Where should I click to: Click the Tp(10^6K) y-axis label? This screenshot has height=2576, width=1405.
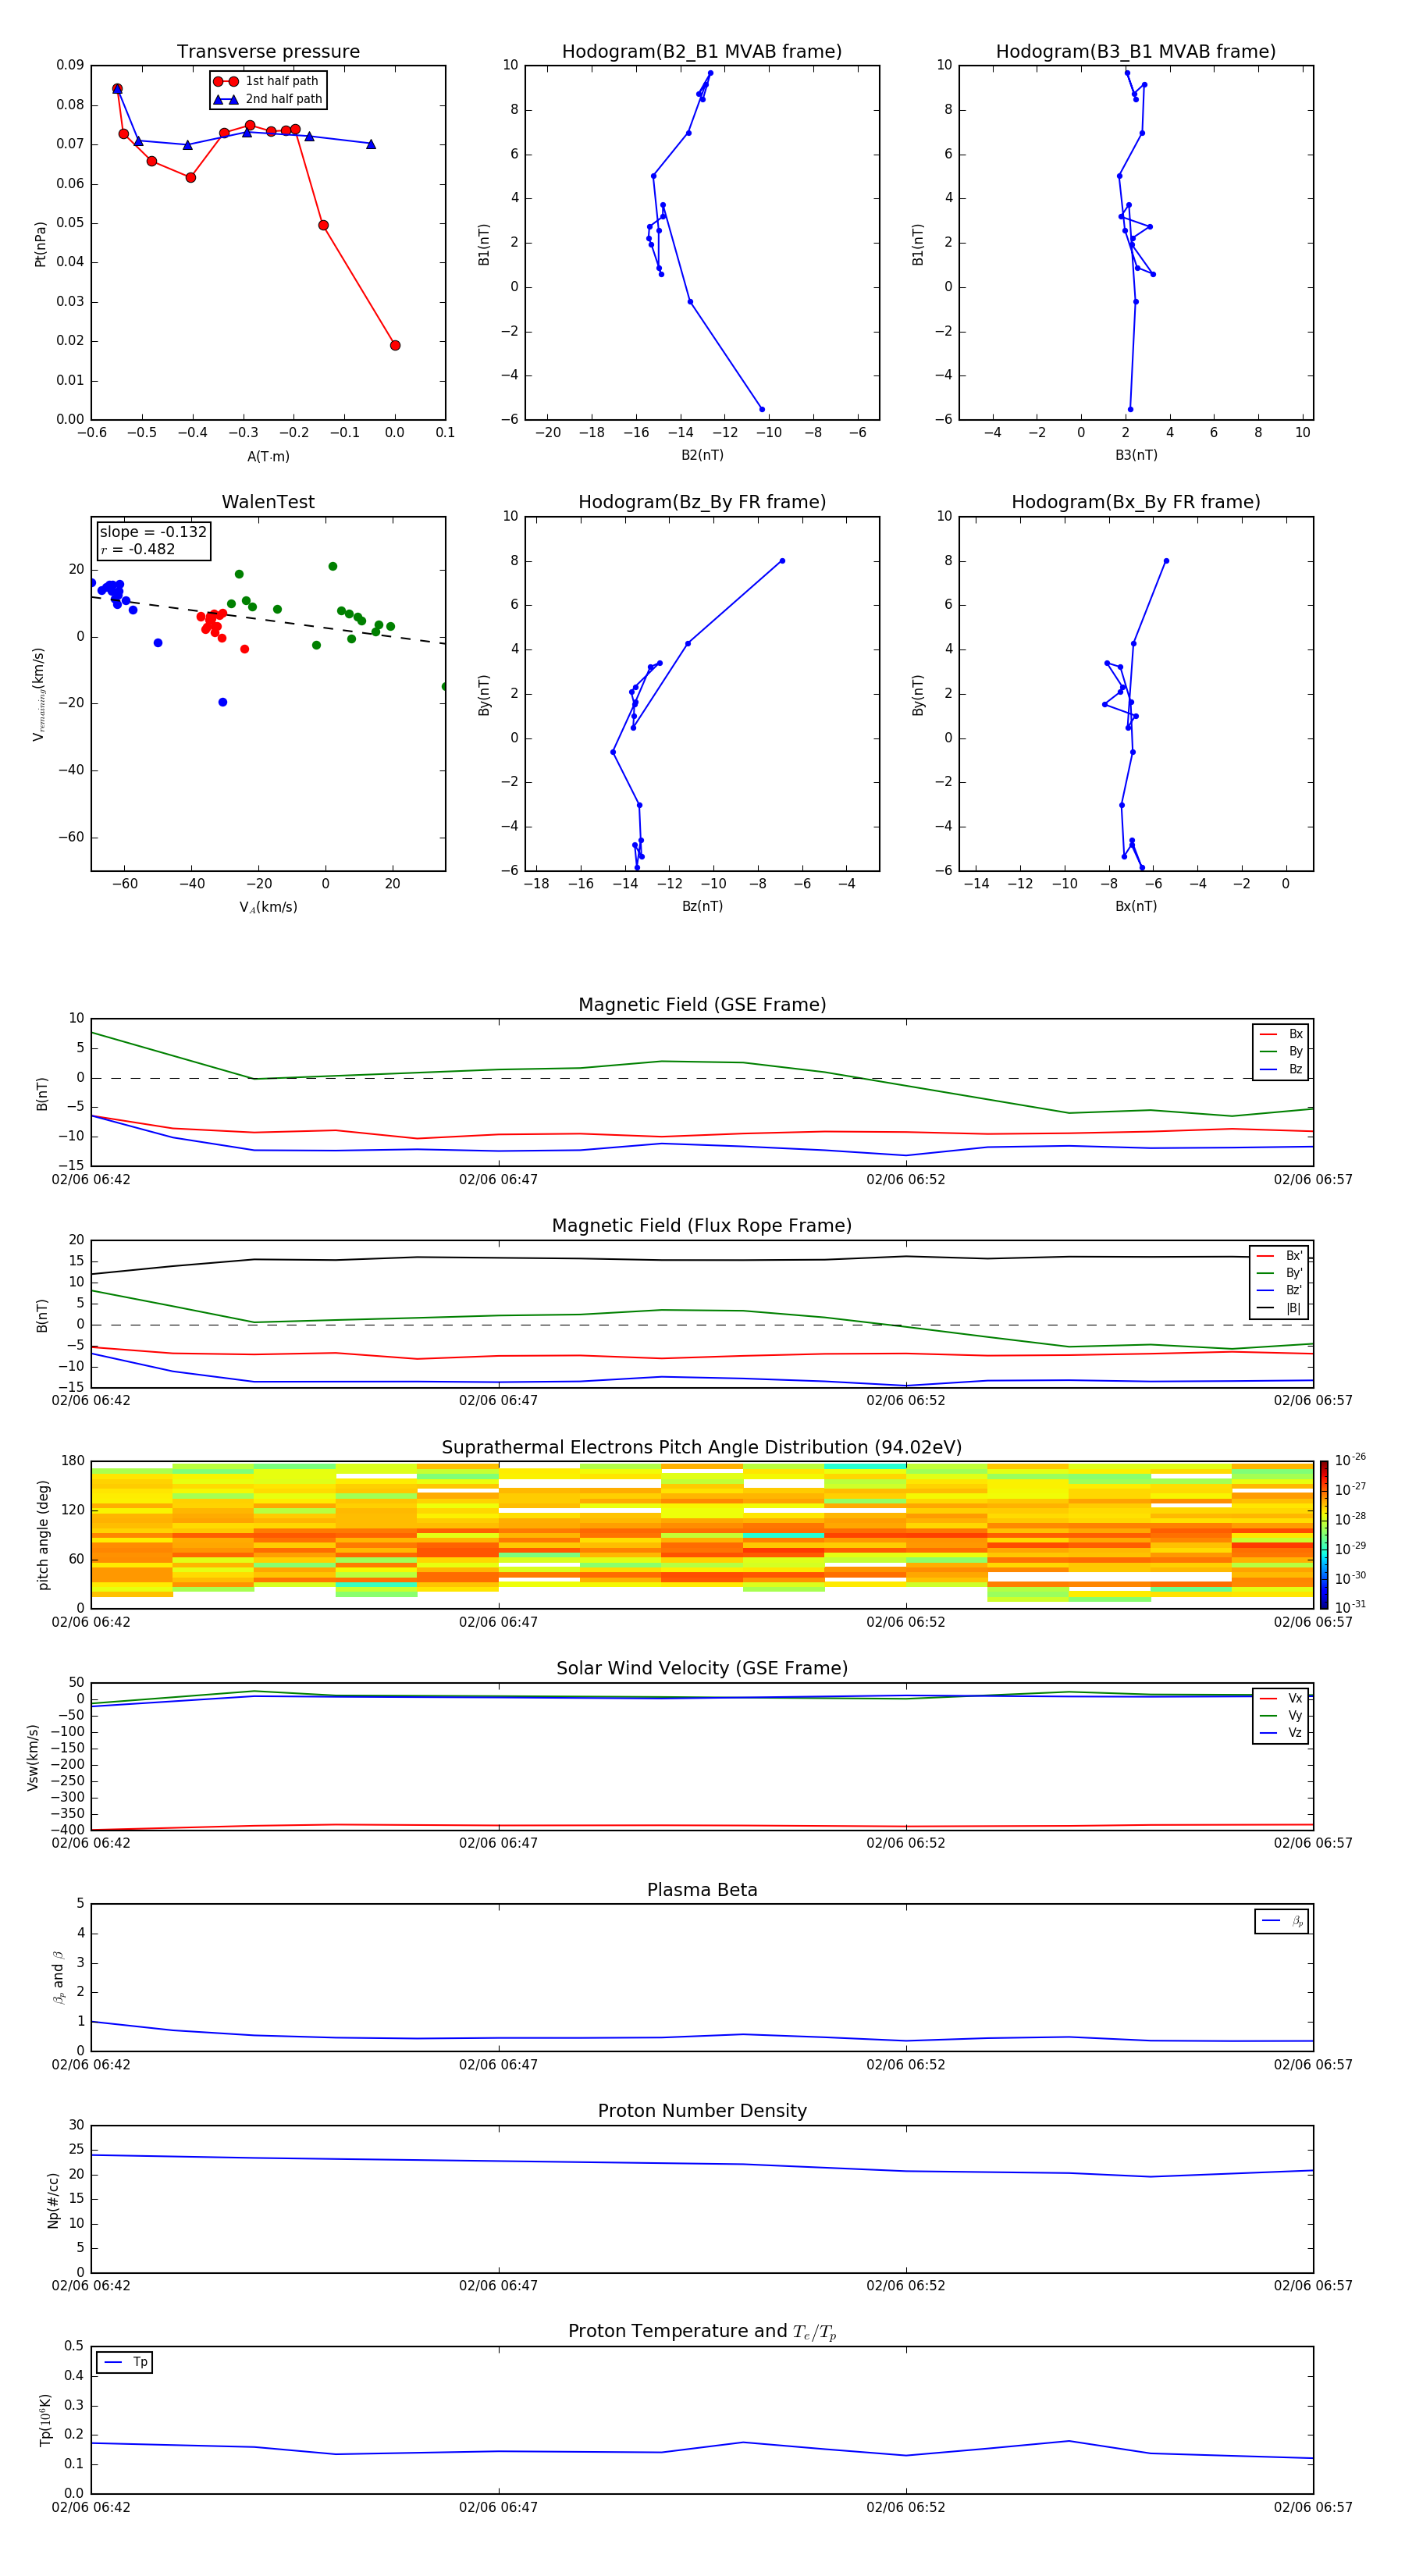pos(45,2420)
